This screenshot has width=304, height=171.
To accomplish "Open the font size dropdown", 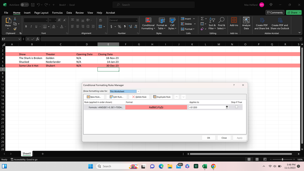I will (x=55, y=20).
